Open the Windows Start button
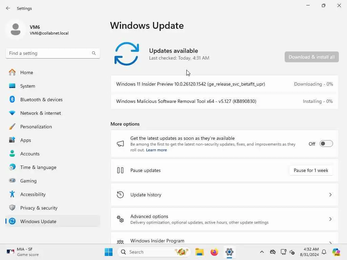 point(108,252)
